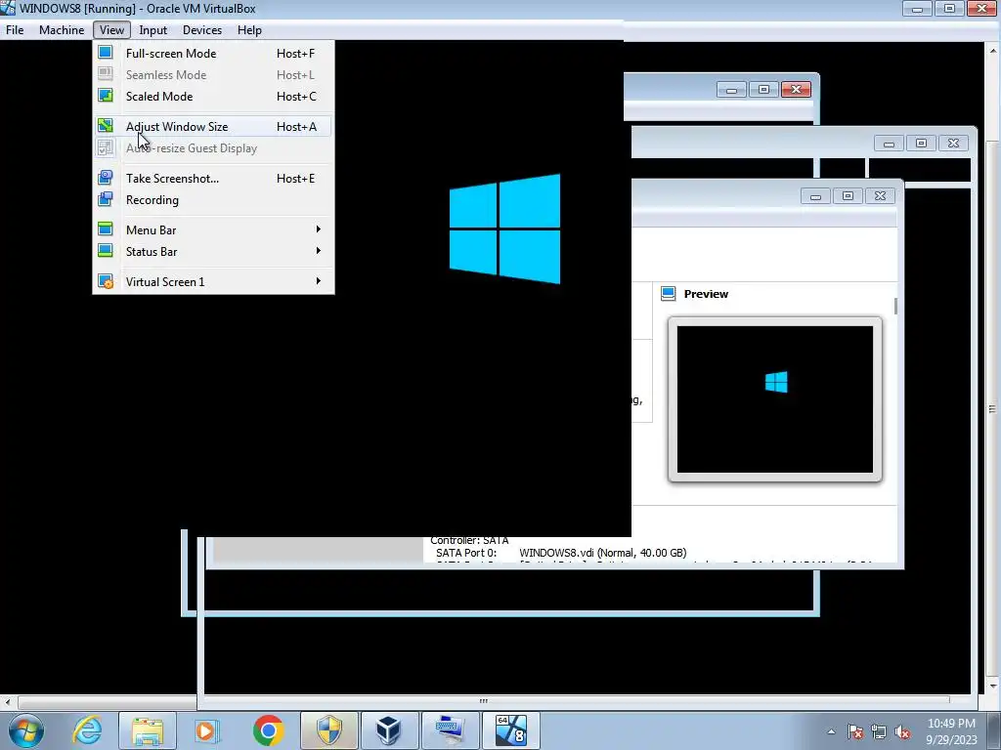Select the Recording entry
The width and height of the screenshot is (1001, 750).
coord(213,200)
